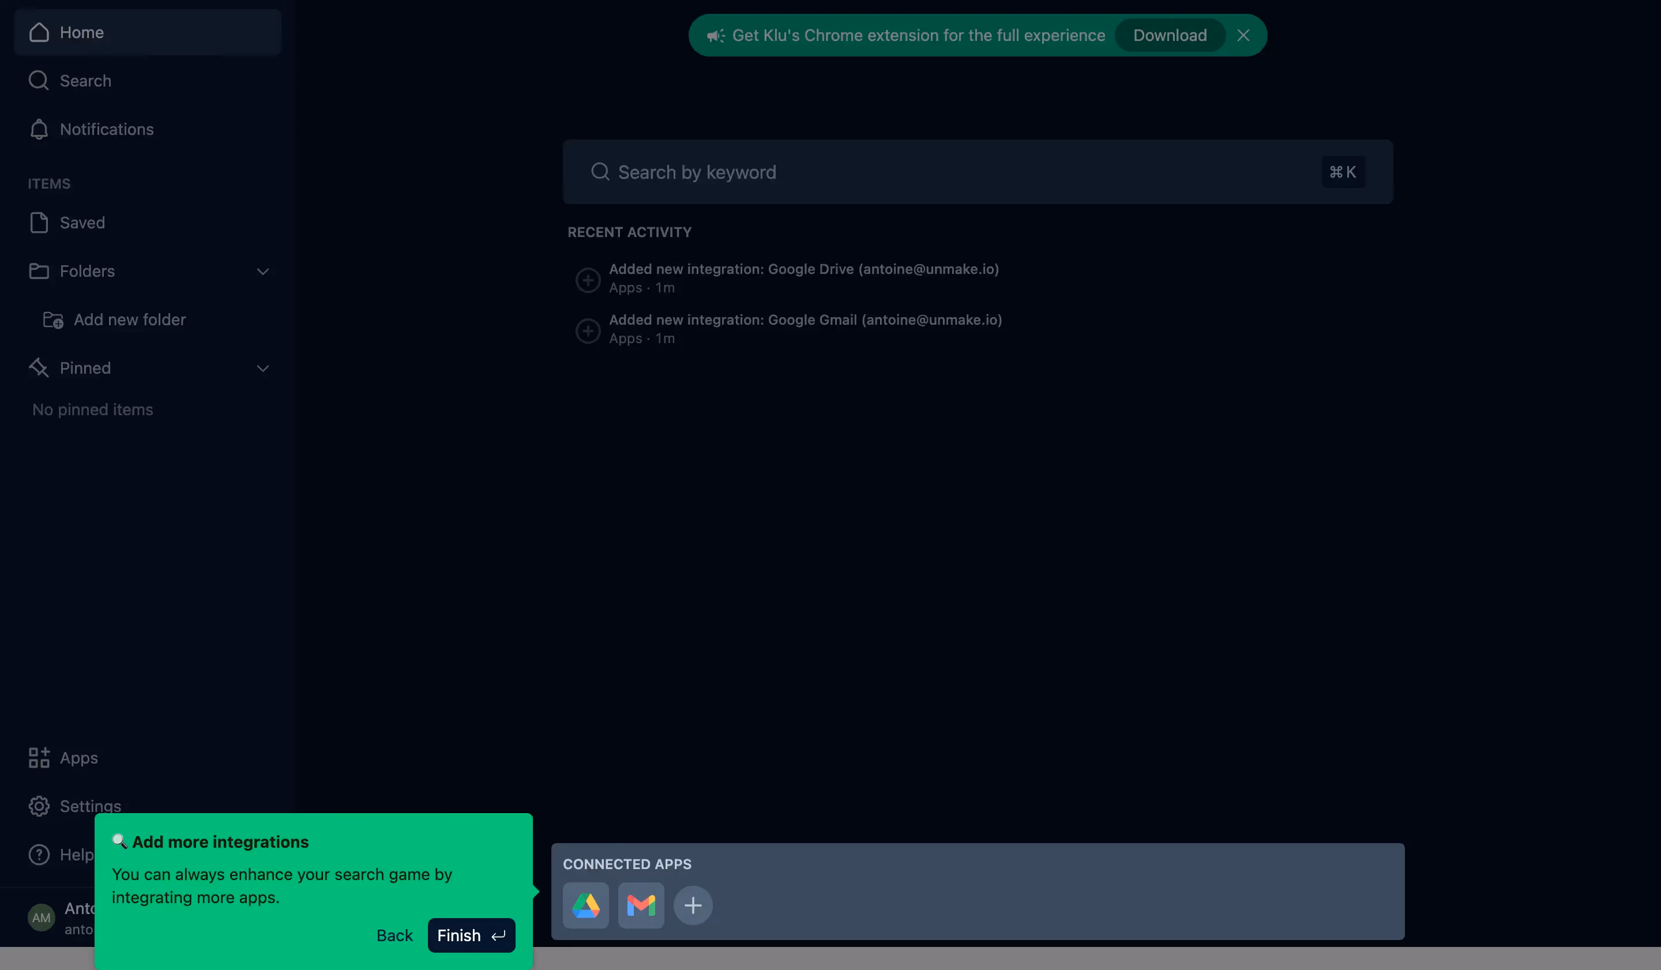Click the AM user avatar

[x=41, y=918]
